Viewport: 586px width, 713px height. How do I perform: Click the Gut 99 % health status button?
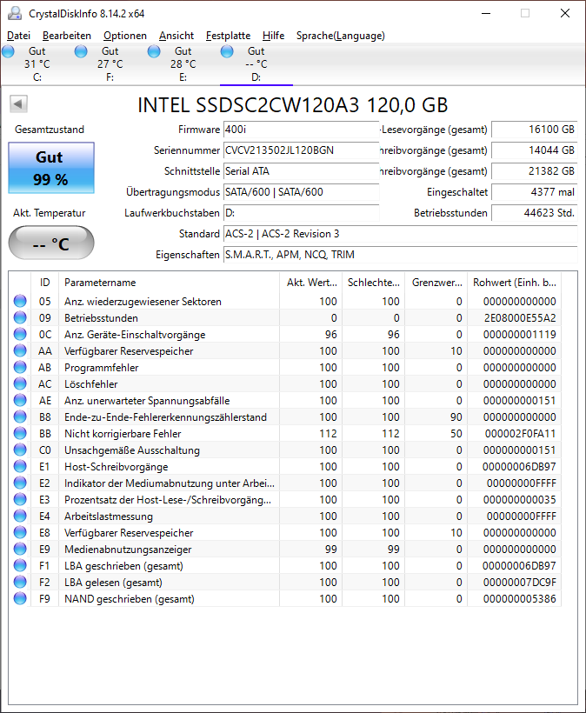point(51,168)
